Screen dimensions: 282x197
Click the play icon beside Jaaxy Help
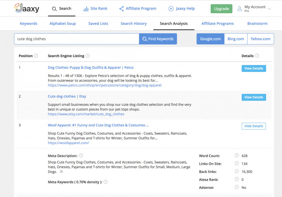pyautogui.click(x=171, y=9)
